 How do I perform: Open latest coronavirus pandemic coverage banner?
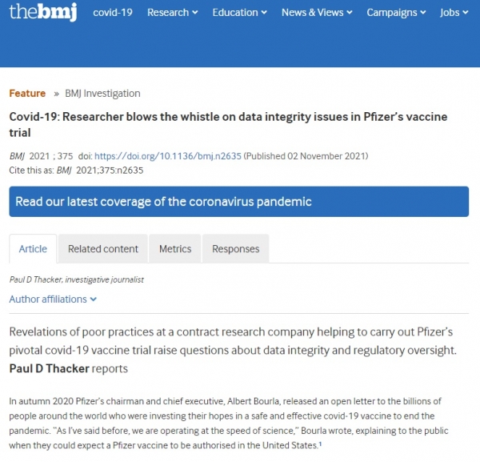[x=238, y=202]
